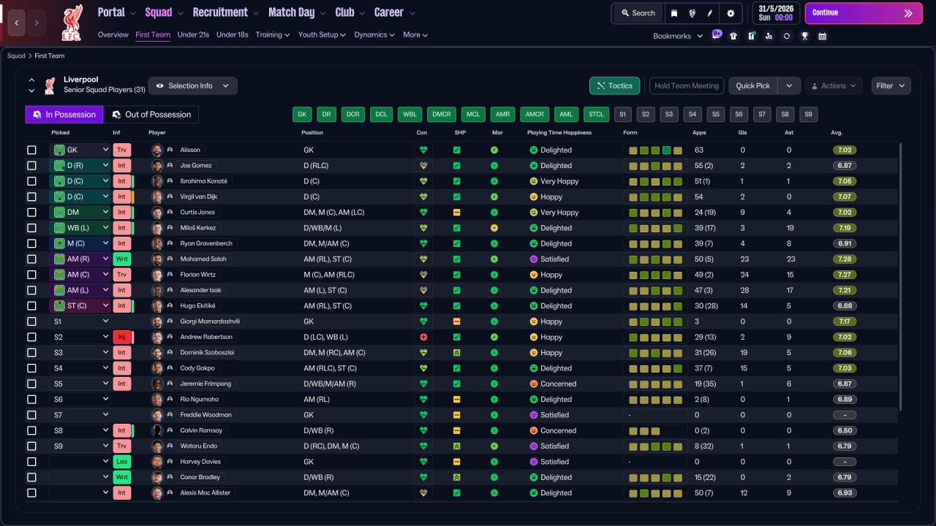
Task: Open the Quick Pick dropdown arrow
Action: tap(789, 86)
